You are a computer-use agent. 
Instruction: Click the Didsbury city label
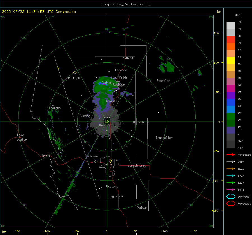[x=106, y=125]
